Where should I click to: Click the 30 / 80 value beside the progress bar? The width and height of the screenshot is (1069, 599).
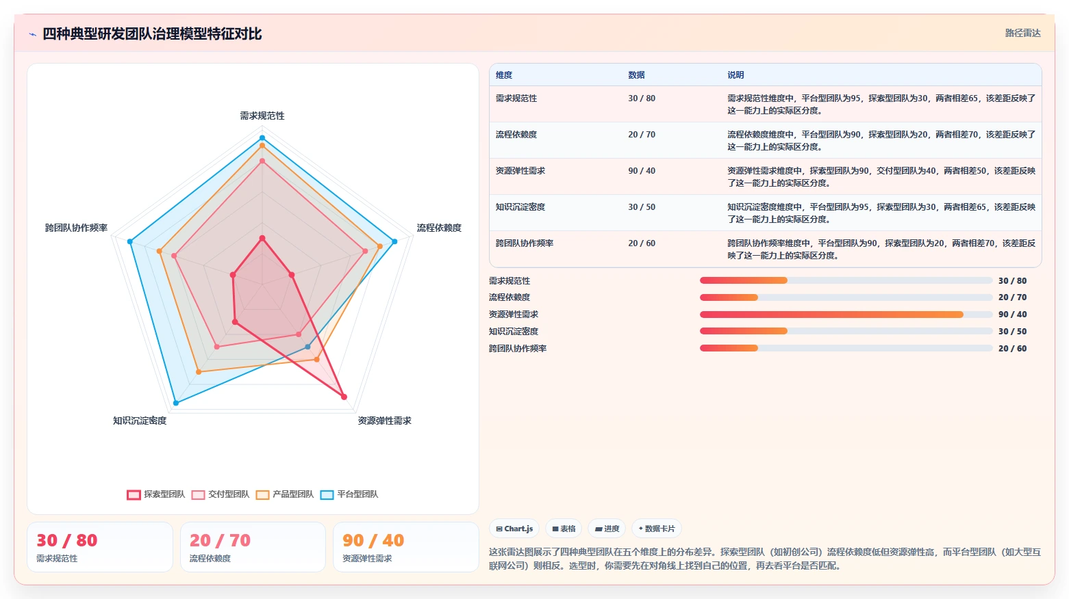(x=1012, y=281)
